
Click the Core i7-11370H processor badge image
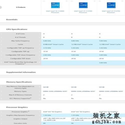(x=83, y=5)
